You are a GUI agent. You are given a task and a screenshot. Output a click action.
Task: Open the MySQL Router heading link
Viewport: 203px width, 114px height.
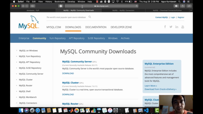[70, 104]
